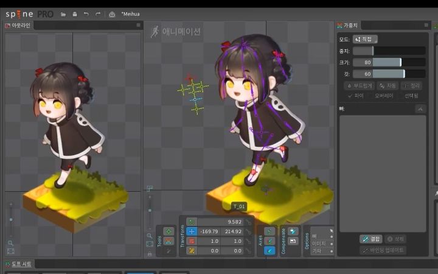Click the translate X field -169.79
This screenshot has width=438, height=274.
(x=209, y=231)
